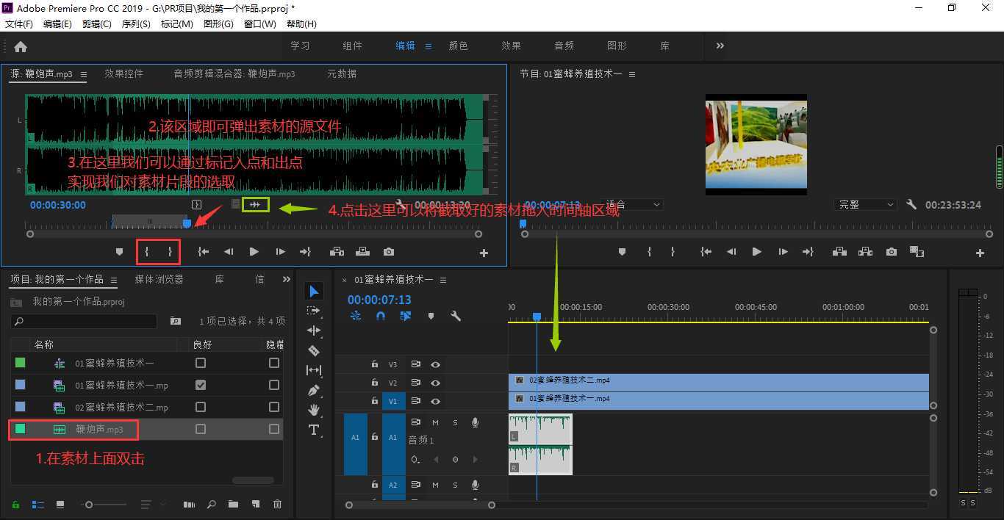This screenshot has width=1004, height=520.
Task: Add a marker in the timeline header
Action: tap(431, 316)
